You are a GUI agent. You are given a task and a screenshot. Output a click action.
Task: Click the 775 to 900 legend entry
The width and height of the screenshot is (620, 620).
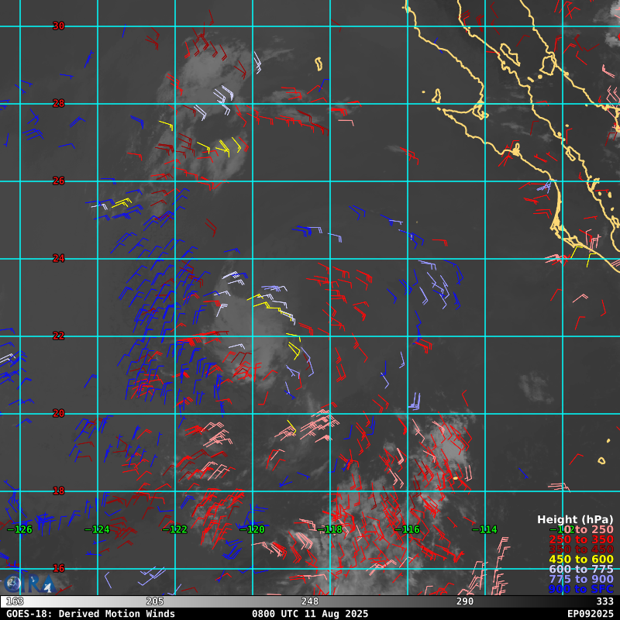click(580, 580)
